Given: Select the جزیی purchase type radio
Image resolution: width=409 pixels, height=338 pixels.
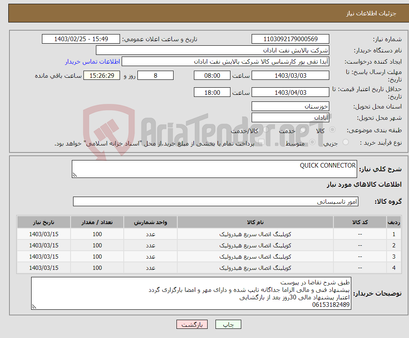Looking at the screenshot, I should coord(345,142).
